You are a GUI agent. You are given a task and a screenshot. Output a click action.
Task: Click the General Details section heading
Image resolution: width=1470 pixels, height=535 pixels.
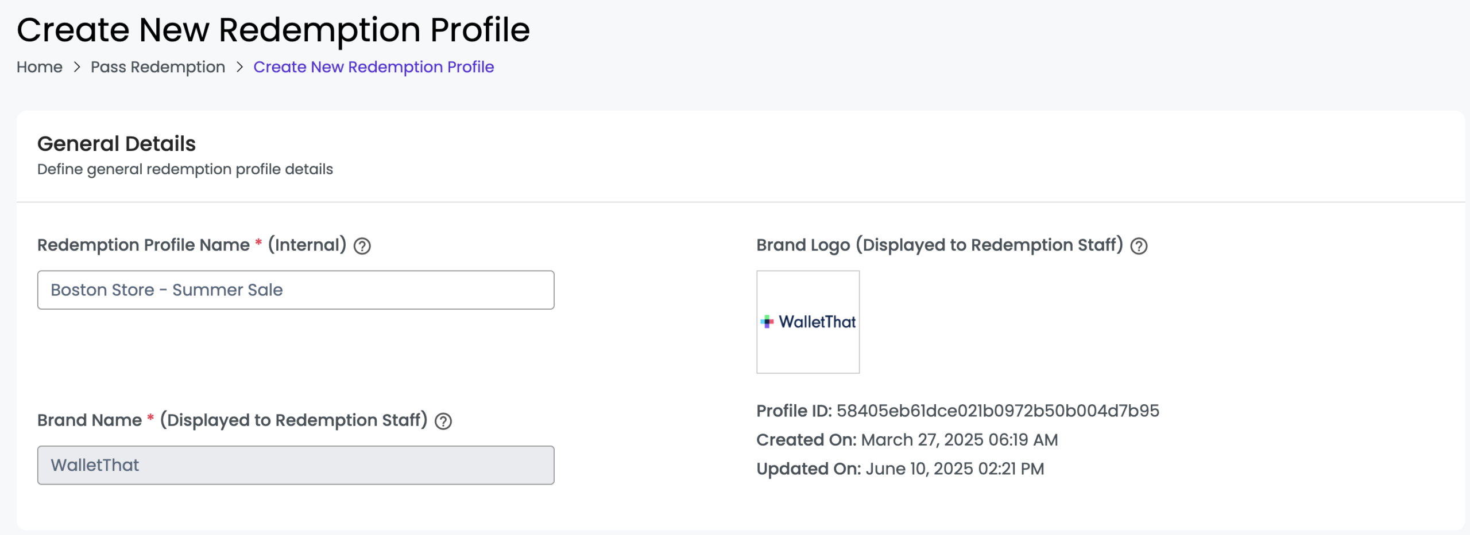117,143
